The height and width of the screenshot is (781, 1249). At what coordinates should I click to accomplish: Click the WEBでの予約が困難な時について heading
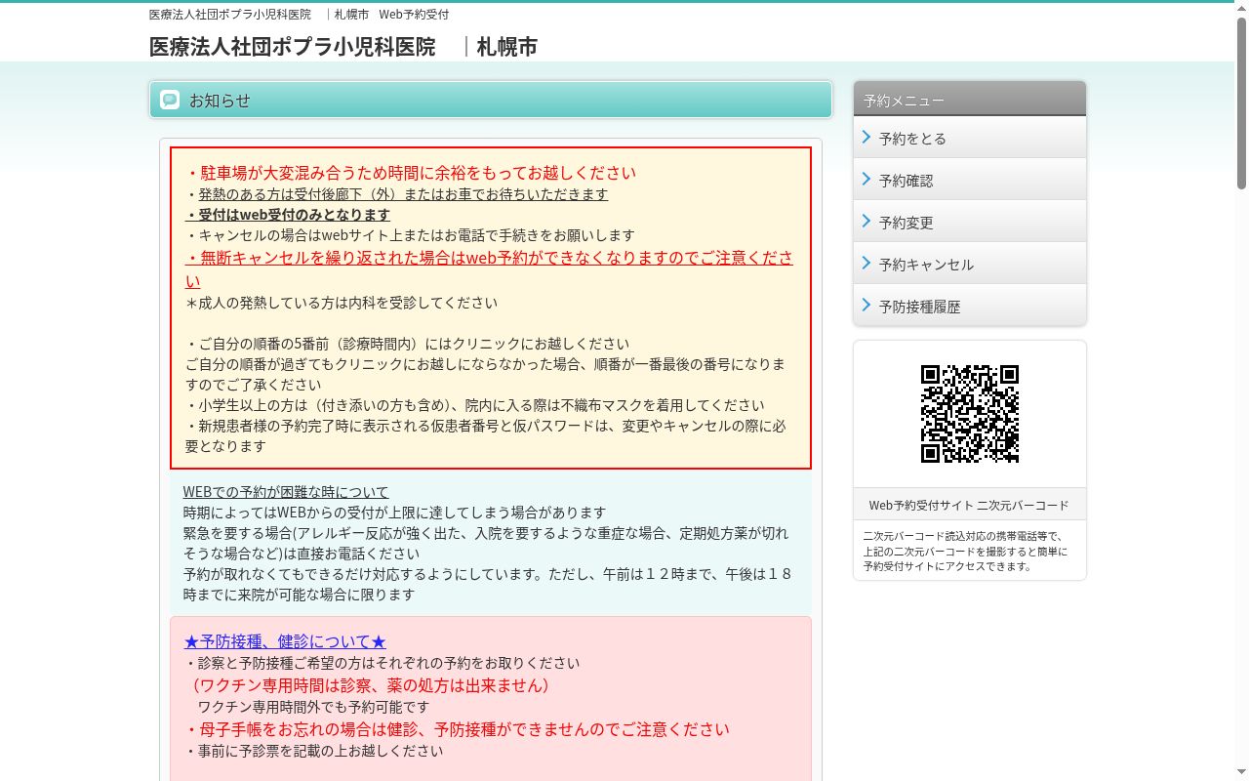coord(286,492)
